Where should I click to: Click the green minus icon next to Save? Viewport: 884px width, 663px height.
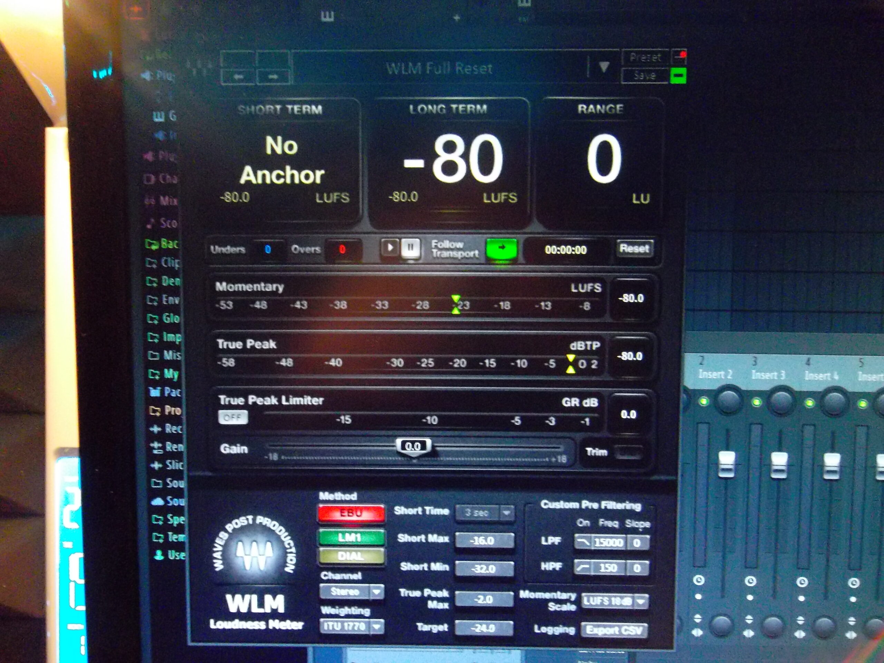(x=678, y=75)
